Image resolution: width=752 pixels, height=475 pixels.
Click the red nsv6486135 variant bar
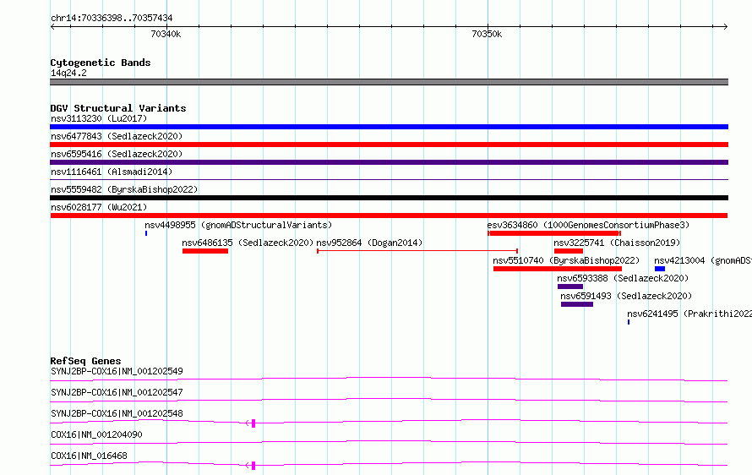[205, 251]
